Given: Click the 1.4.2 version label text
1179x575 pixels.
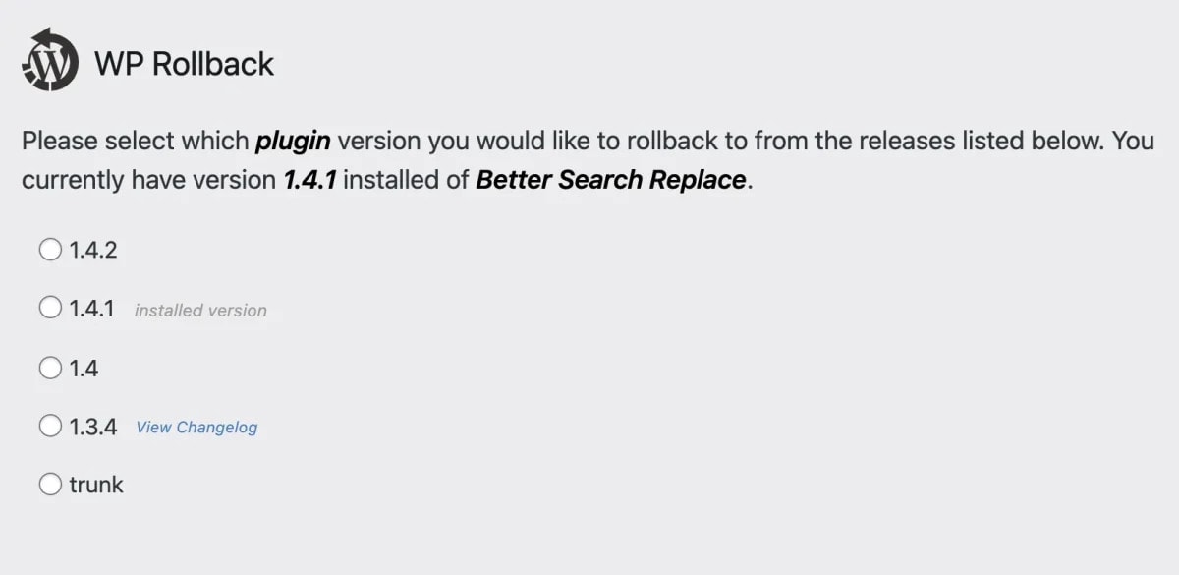Looking at the screenshot, I should pos(94,250).
